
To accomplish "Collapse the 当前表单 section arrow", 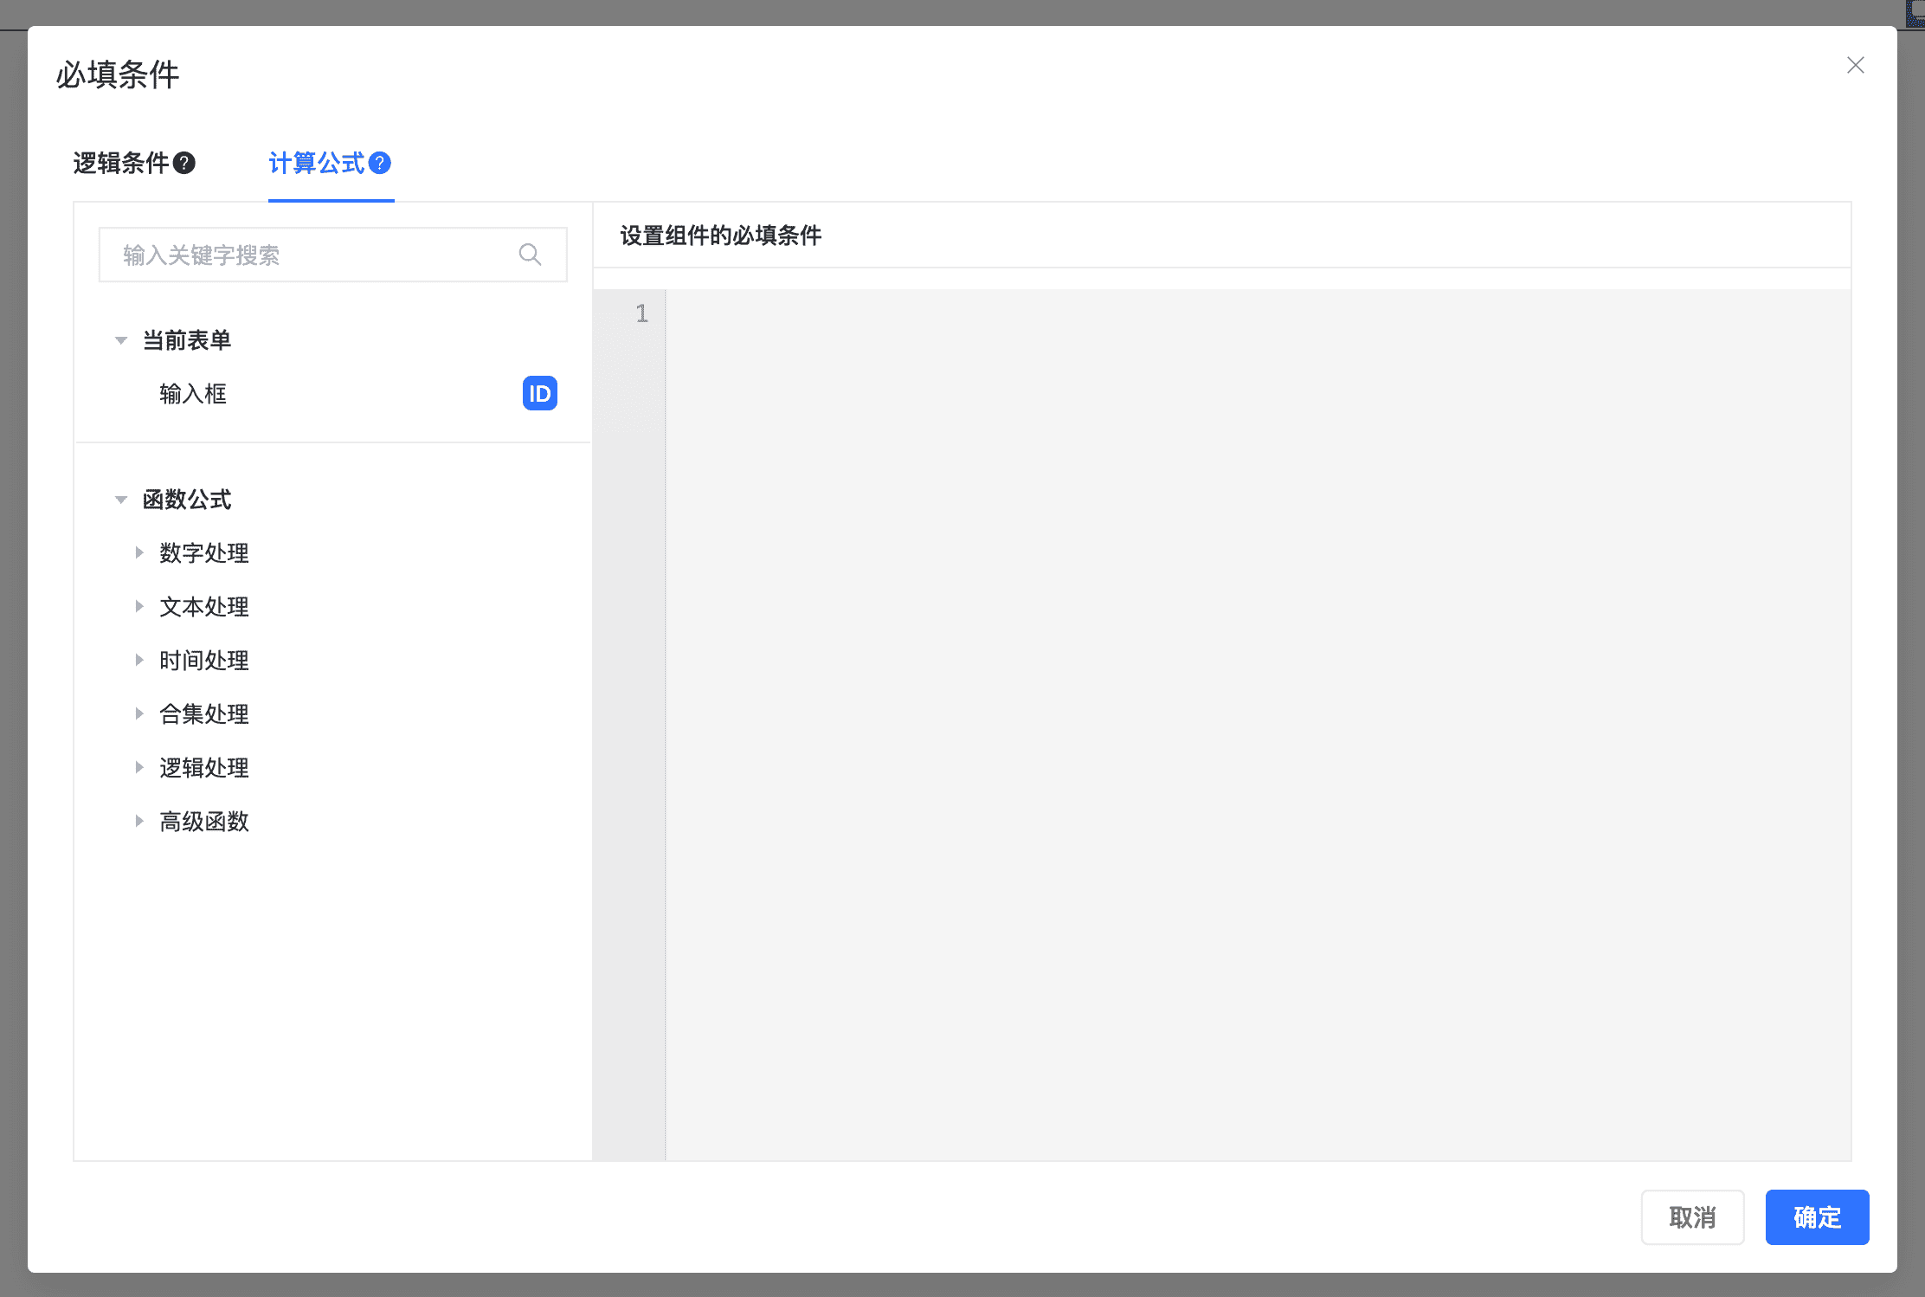I will [x=121, y=340].
